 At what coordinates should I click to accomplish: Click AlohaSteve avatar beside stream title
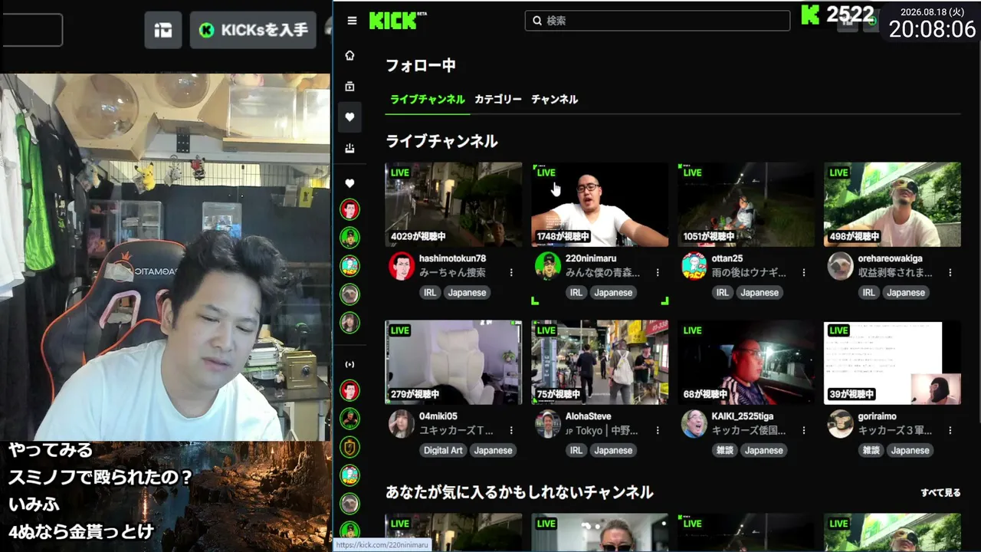[548, 424]
